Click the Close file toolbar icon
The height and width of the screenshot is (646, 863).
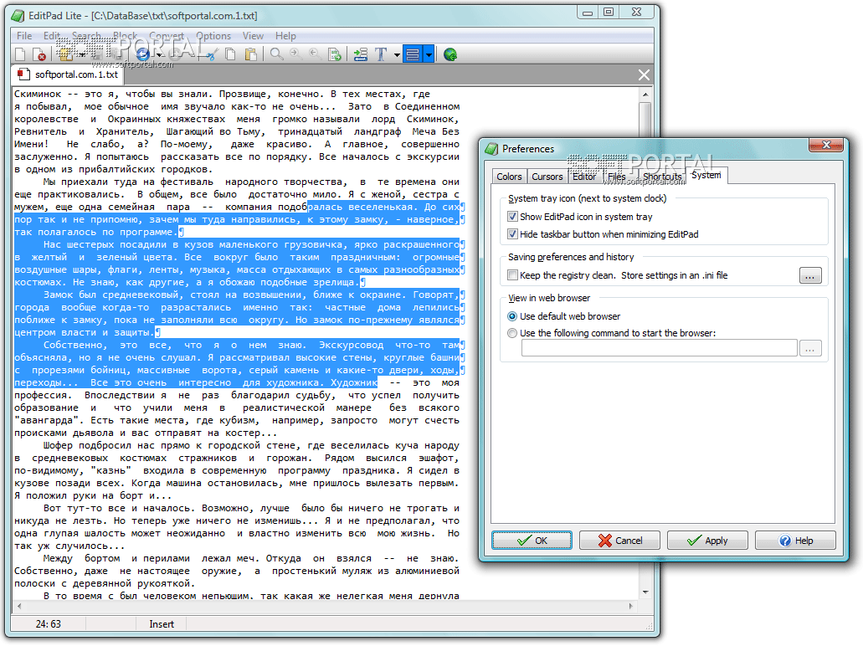tap(39, 54)
